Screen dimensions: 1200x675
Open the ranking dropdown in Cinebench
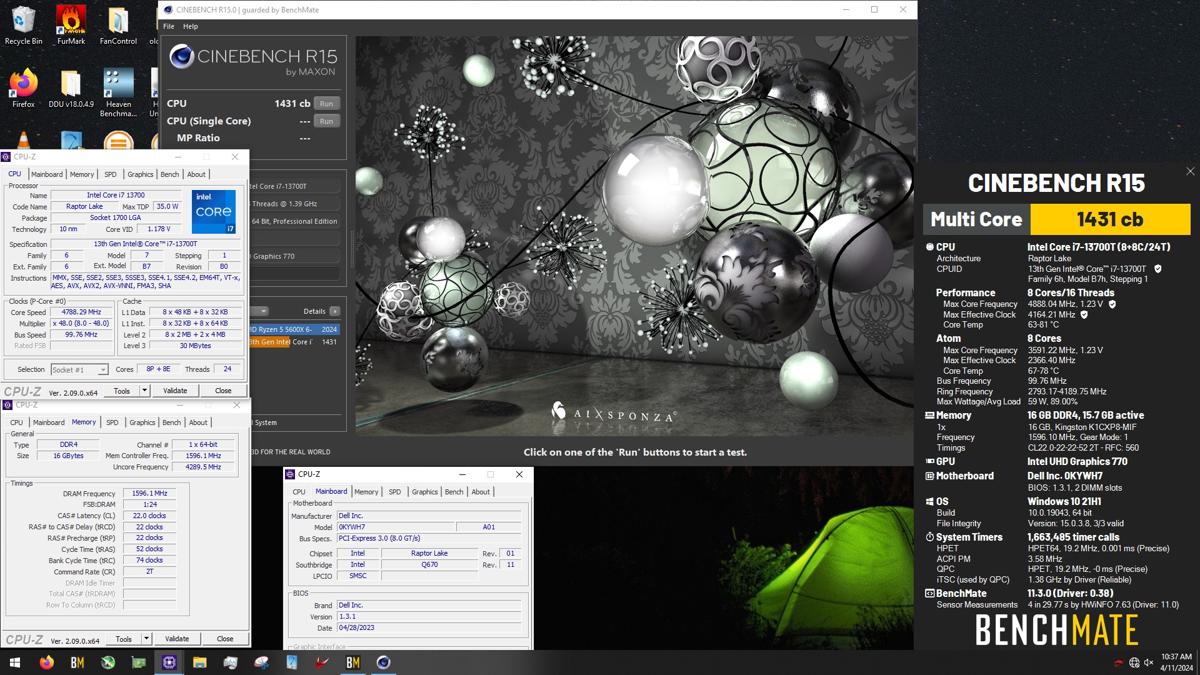click(x=264, y=311)
